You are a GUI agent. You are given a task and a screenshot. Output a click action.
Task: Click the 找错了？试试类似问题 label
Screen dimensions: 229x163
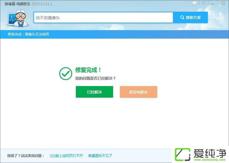(26, 156)
